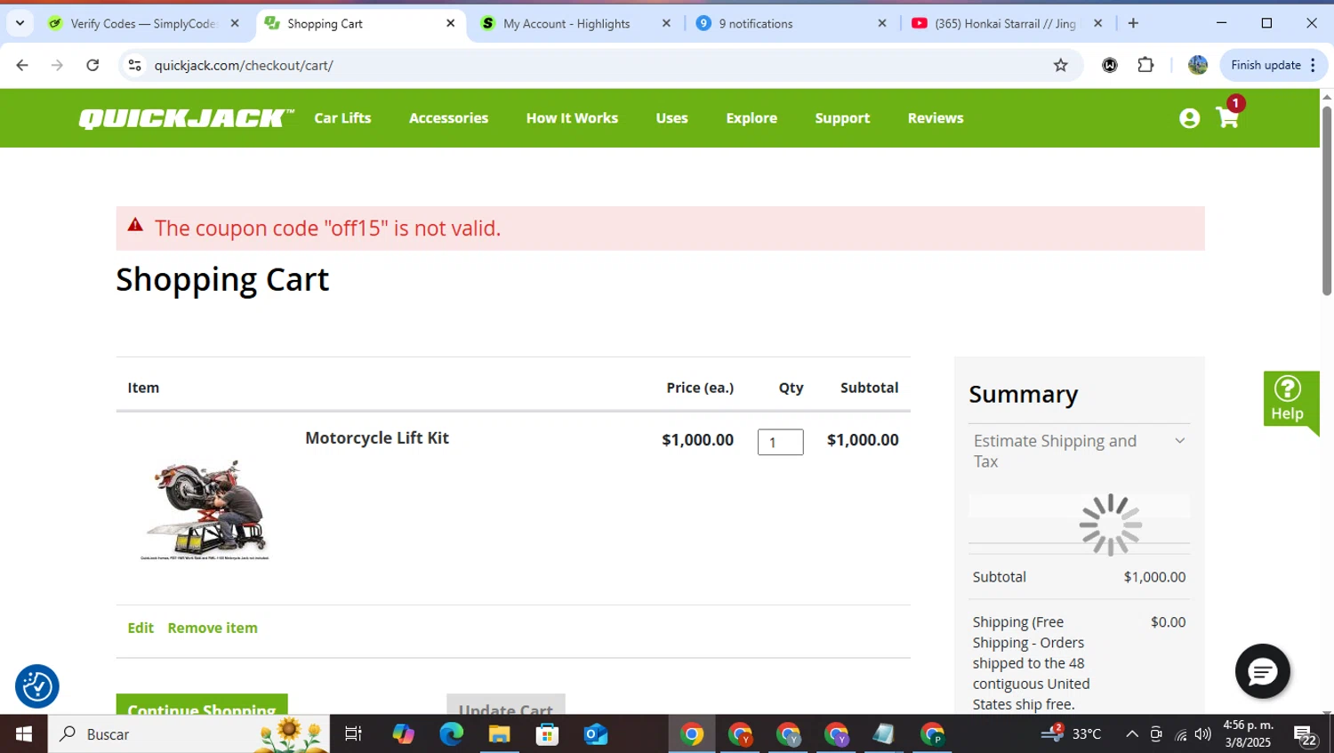Open the Motorcycle Lift Kit product link

pyautogui.click(x=377, y=438)
